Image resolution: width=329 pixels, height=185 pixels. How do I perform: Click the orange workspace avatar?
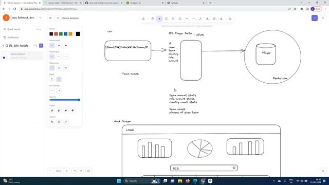click(x=6, y=17)
